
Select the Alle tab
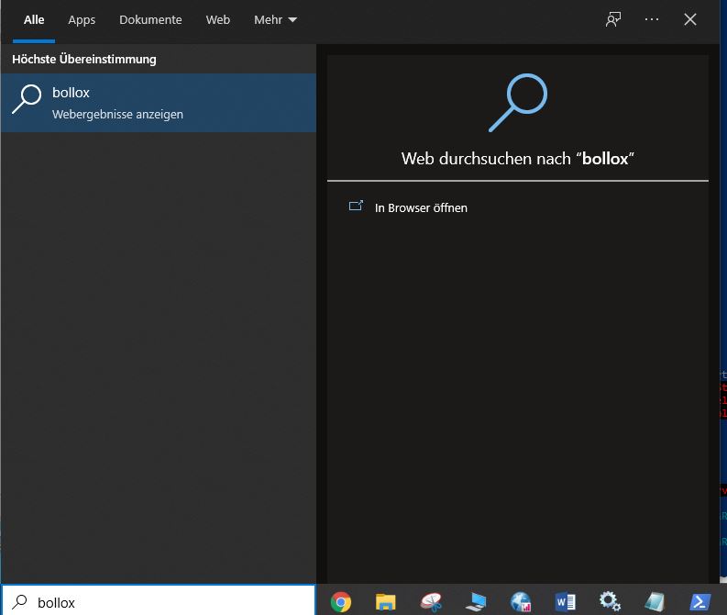click(x=34, y=20)
